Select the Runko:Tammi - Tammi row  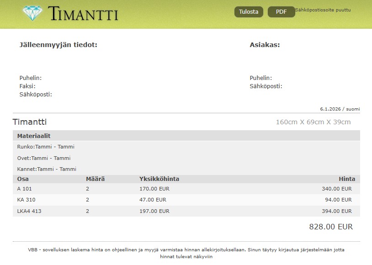(46, 147)
